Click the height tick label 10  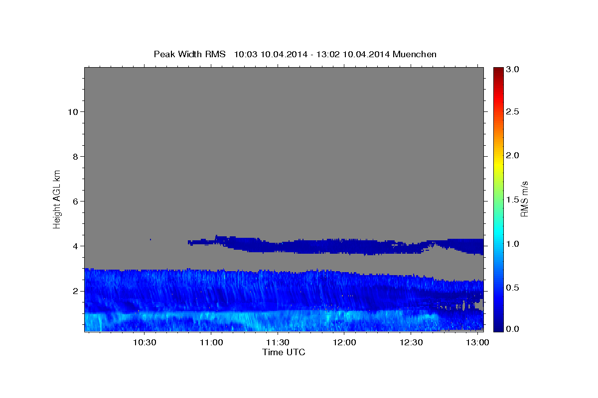click(x=72, y=111)
